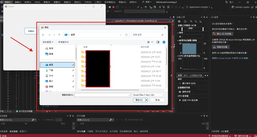Open Diagnostic Tools settings gear icon

pos(179,21)
